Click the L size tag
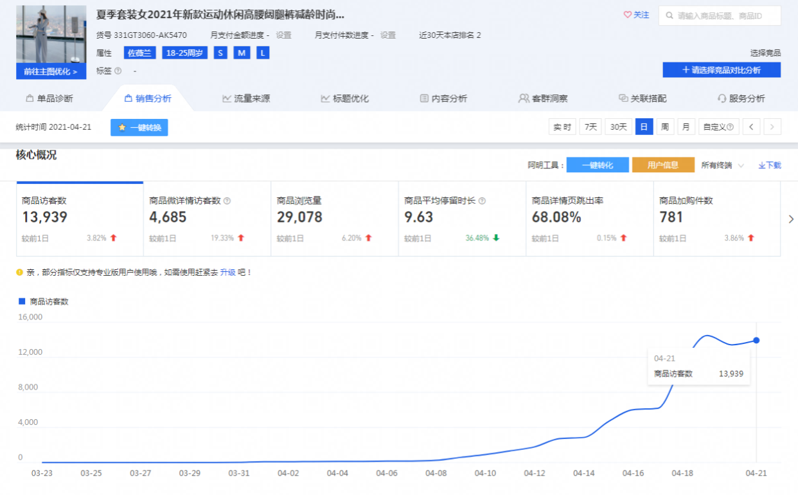Image resolution: width=798 pixels, height=495 pixels. tap(263, 53)
